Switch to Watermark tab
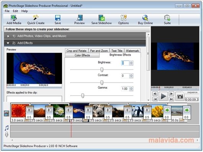 pyautogui.click(x=132, y=51)
